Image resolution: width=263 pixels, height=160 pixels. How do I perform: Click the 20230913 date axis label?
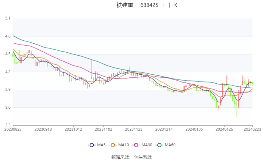pos(43,129)
